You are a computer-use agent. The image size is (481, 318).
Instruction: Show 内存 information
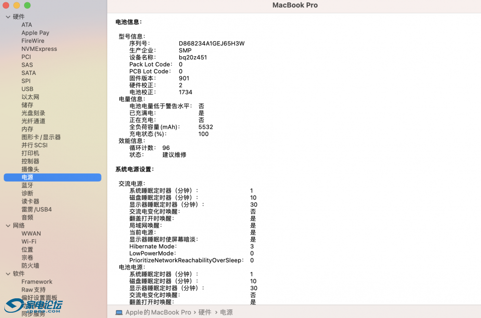(x=27, y=129)
